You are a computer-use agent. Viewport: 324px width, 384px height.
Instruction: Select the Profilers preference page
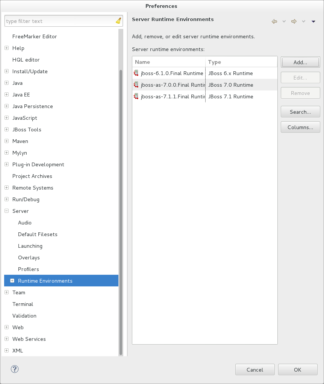coord(29,269)
